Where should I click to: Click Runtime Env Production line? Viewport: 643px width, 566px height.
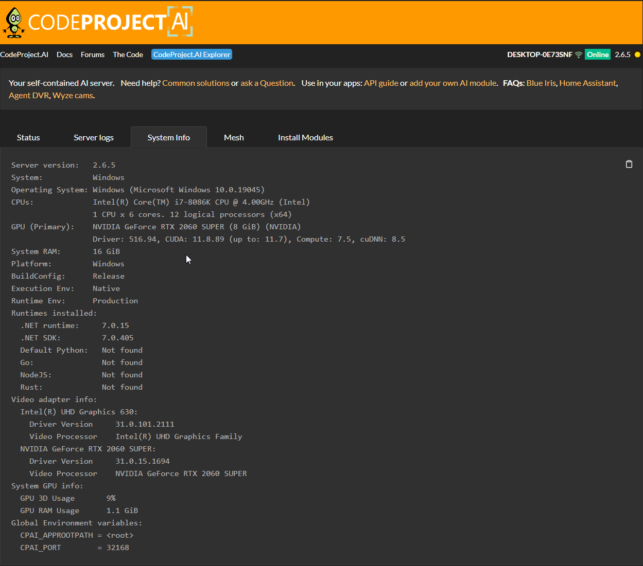pos(75,301)
